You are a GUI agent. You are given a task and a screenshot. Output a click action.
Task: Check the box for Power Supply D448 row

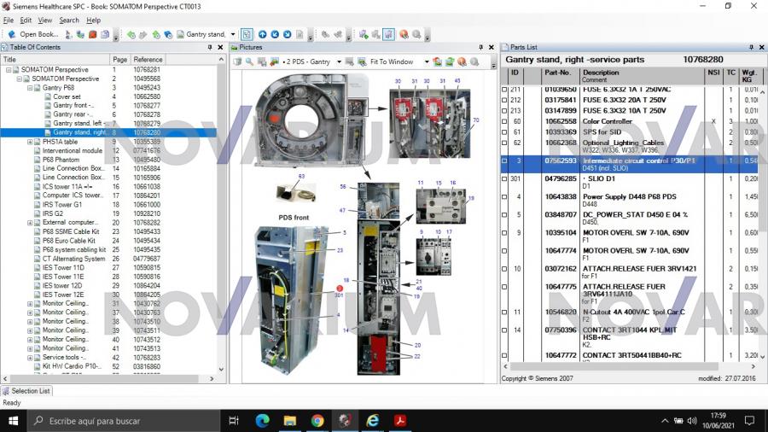(x=504, y=197)
